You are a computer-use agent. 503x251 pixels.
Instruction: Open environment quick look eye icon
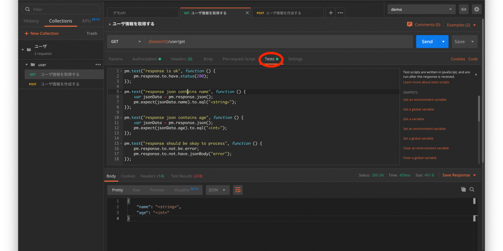tap(464, 9)
